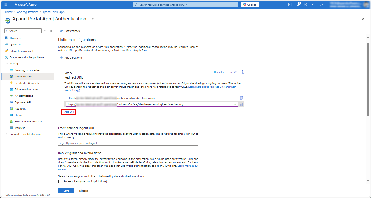Go to Xpand Portal App breadcrumb
Screen dimensions: 371x198
(53, 12)
